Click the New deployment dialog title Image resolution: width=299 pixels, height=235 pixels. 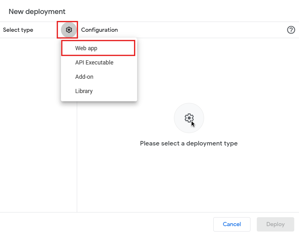pos(37,12)
